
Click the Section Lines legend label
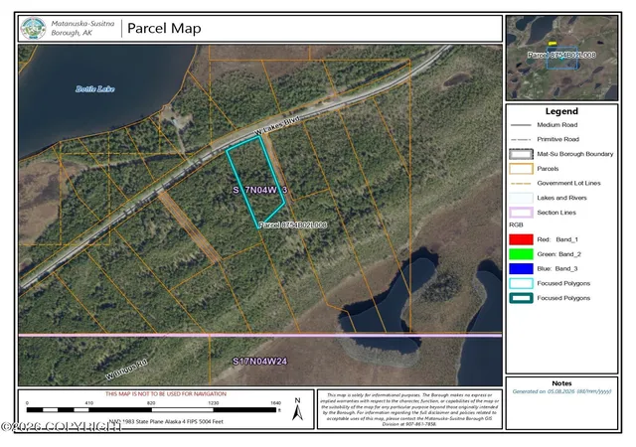click(556, 213)
